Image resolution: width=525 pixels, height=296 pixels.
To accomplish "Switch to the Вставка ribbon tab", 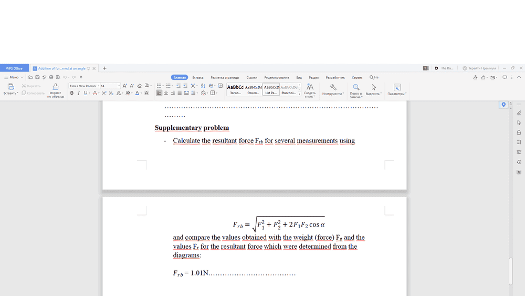I will point(197,77).
